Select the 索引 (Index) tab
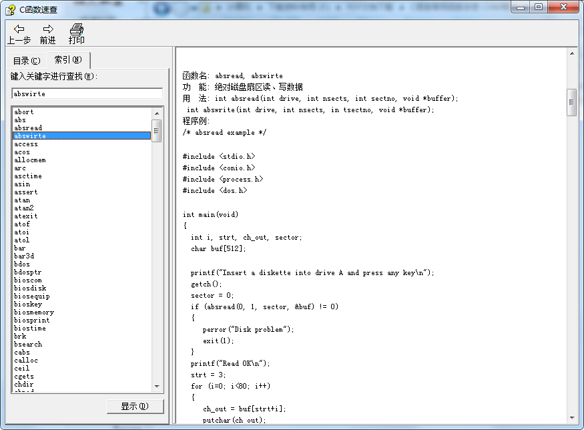 point(68,60)
